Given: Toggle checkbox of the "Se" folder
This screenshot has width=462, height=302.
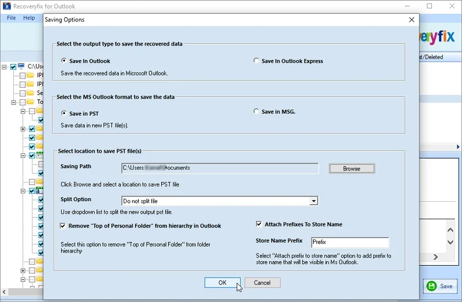Looking at the screenshot, I should [23, 93].
